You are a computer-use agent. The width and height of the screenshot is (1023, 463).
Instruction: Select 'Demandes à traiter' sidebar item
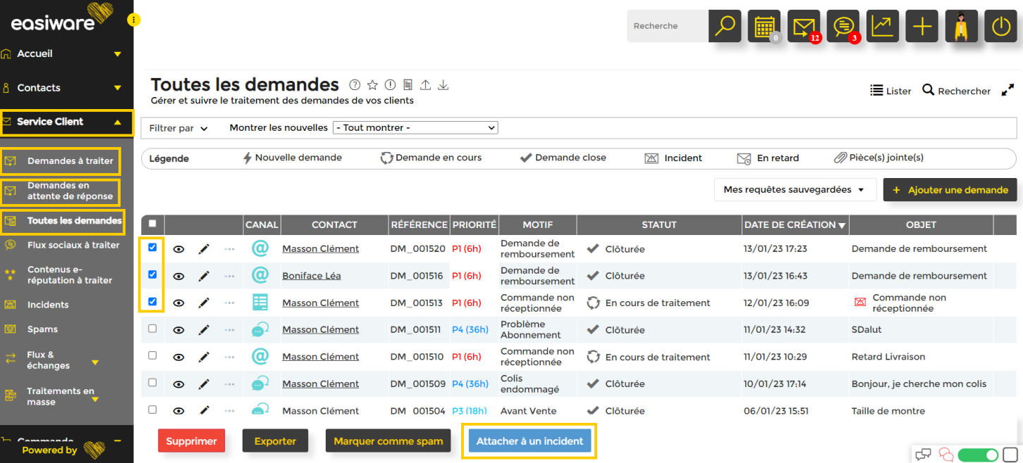pyautogui.click(x=70, y=161)
